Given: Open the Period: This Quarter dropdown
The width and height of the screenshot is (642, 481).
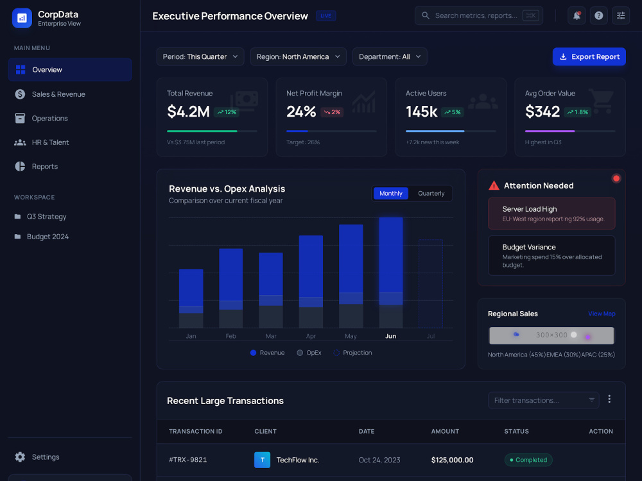Looking at the screenshot, I should (x=200, y=57).
